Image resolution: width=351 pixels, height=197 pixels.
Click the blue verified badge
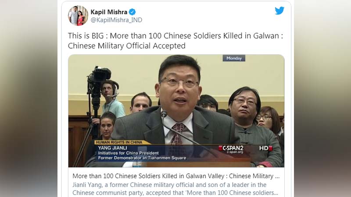click(x=133, y=12)
